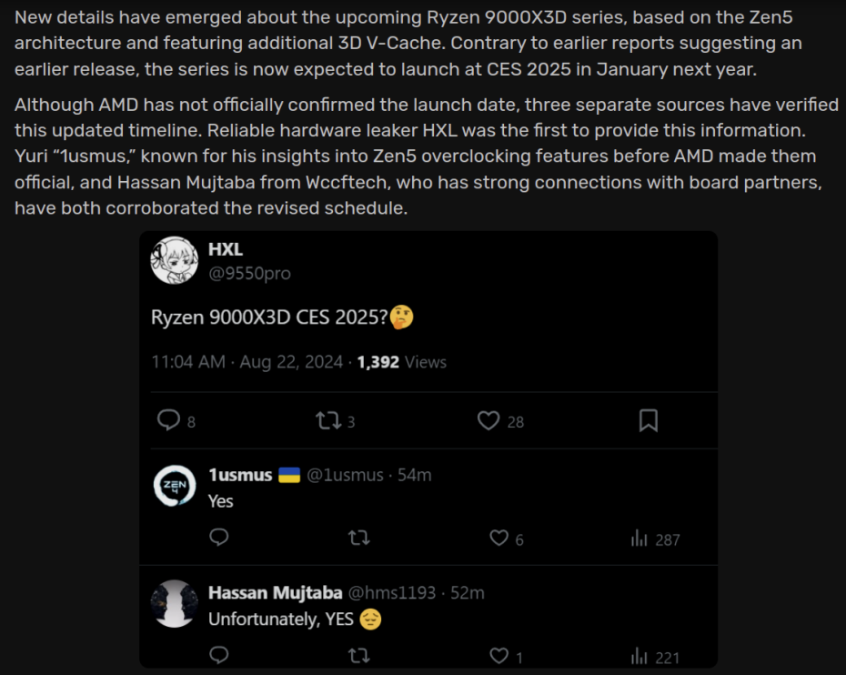The width and height of the screenshot is (846, 675).
Task: View analytics on Hassan Mujtaba's reply
Action: tap(640, 656)
